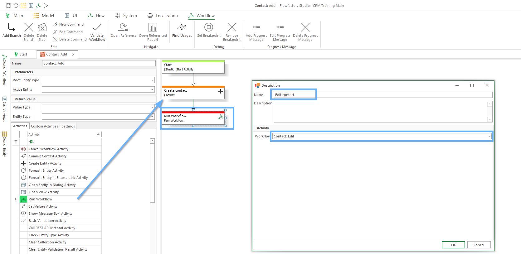Image resolution: width=521 pixels, height=254 pixels.
Task: Open the Flow ribbon tab
Action: [x=96, y=16]
